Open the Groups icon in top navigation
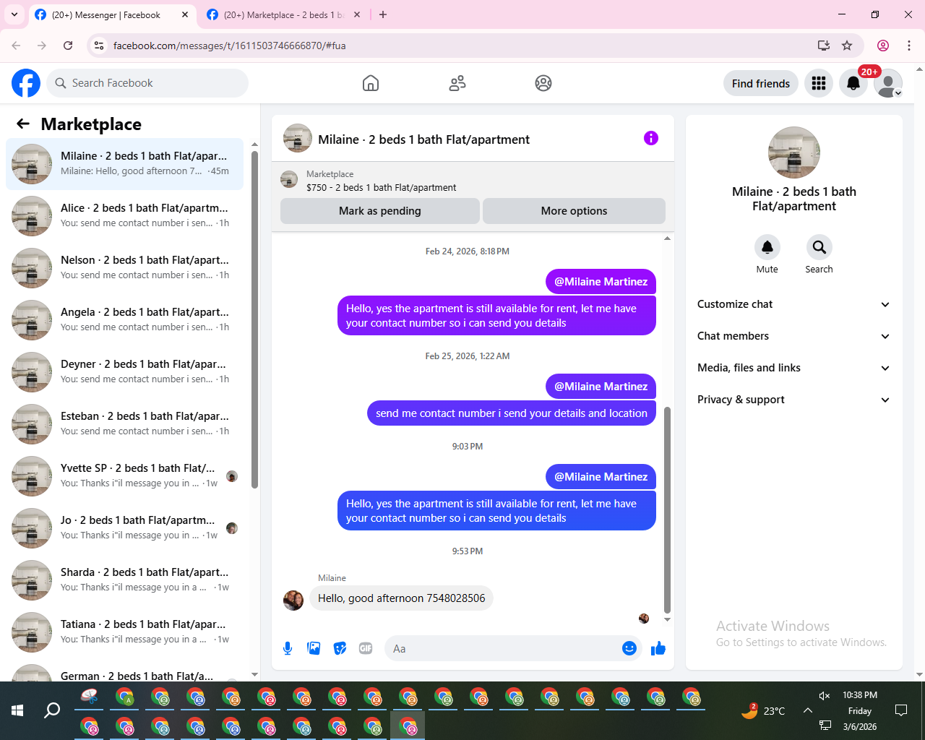Screen dimensions: 925x740 543,83
